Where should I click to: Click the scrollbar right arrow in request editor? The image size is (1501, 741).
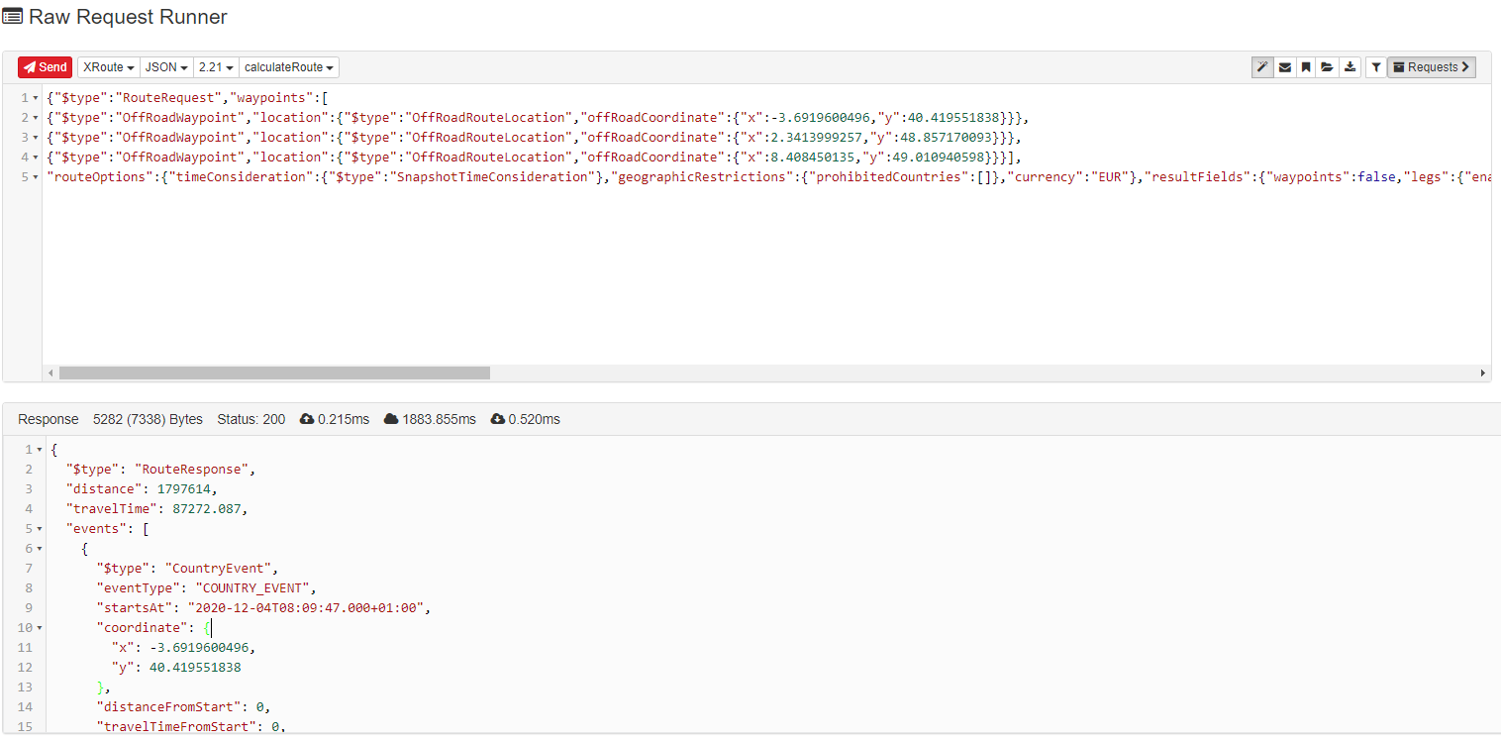tap(1482, 373)
